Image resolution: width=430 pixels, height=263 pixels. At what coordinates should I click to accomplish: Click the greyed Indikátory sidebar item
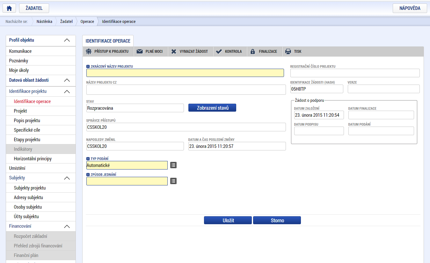(41, 149)
